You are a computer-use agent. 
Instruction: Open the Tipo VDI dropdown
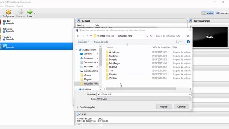[x=144, y=99]
